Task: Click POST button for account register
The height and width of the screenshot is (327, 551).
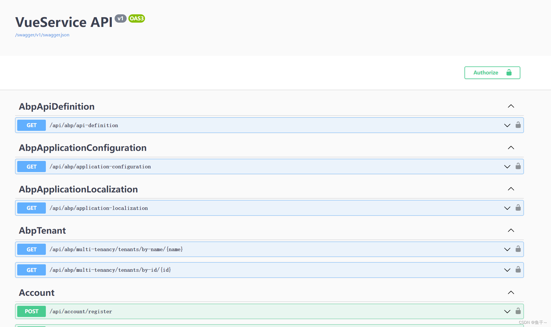Action: tap(32, 311)
